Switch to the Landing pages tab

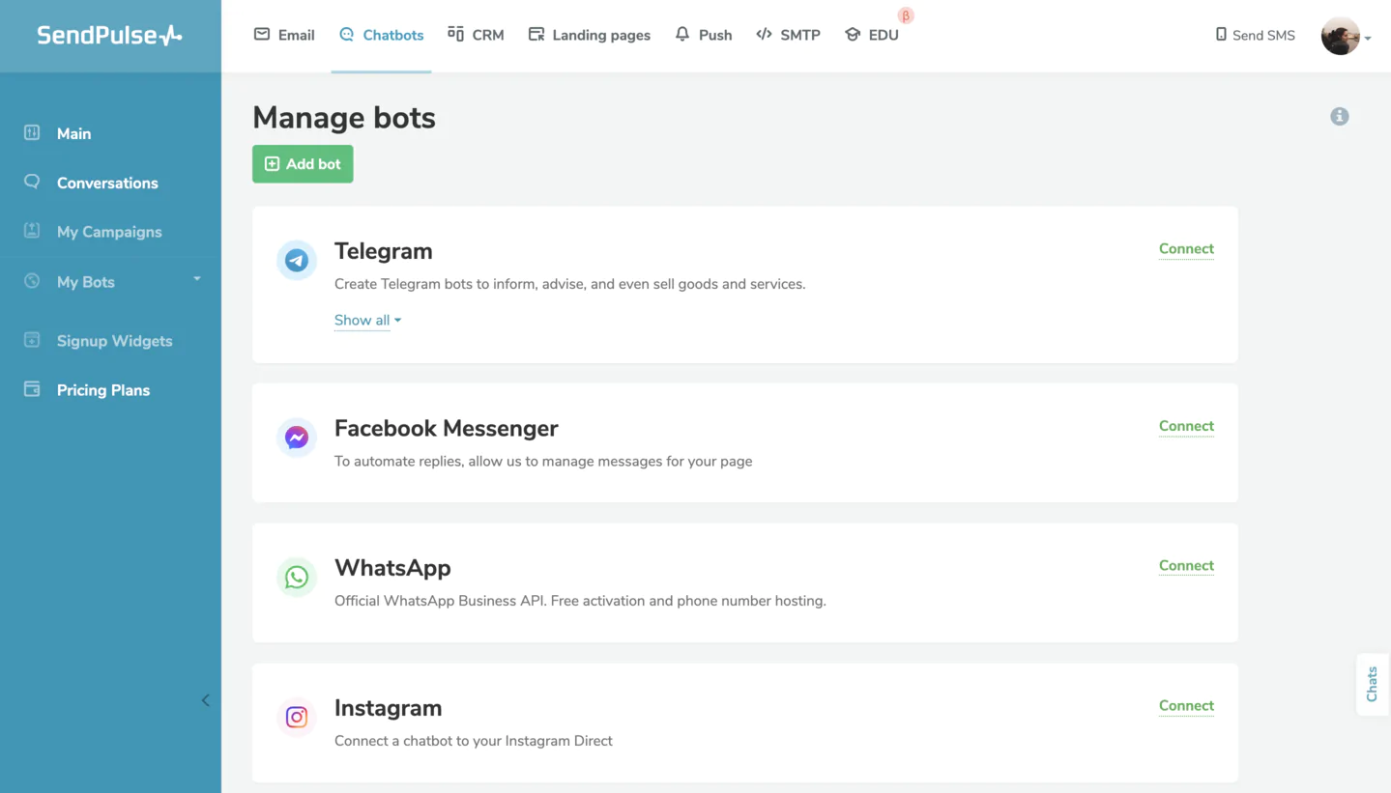tap(590, 35)
